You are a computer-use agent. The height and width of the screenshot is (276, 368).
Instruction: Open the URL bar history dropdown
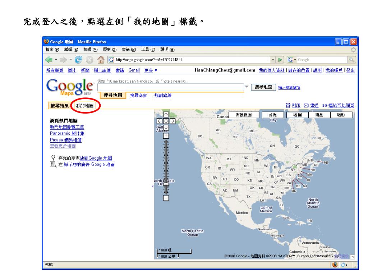pos(273,60)
